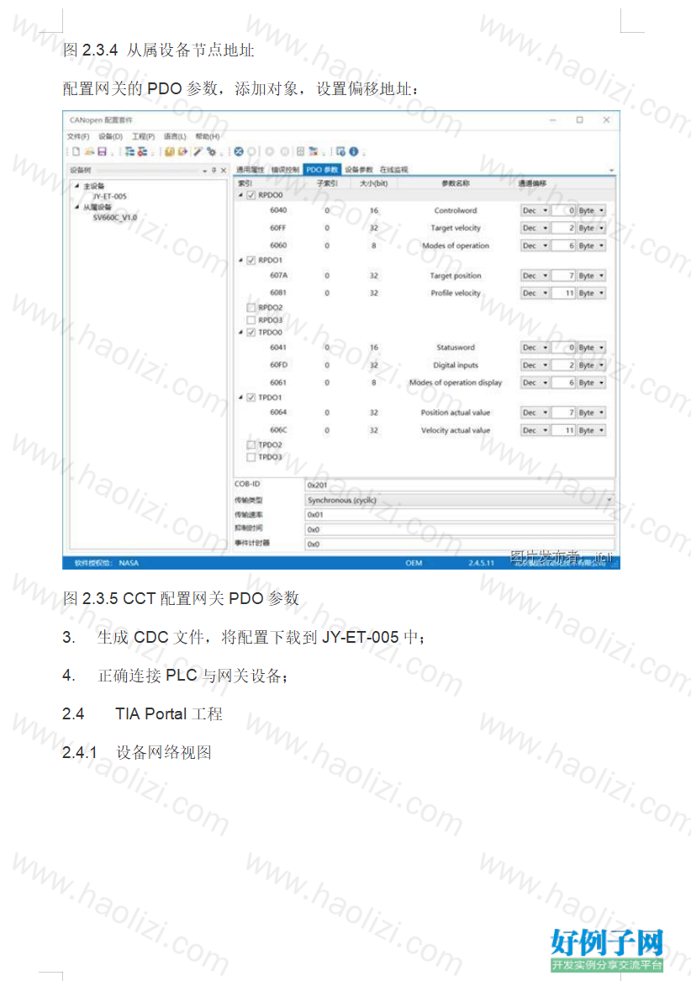The height and width of the screenshot is (981, 691).
Task: Uncheck the TPDO1 checkbox
Action: pyautogui.click(x=251, y=397)
